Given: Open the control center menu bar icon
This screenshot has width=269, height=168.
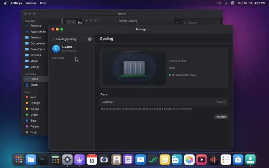Looking at the screenshot, I should pos(232,3).
